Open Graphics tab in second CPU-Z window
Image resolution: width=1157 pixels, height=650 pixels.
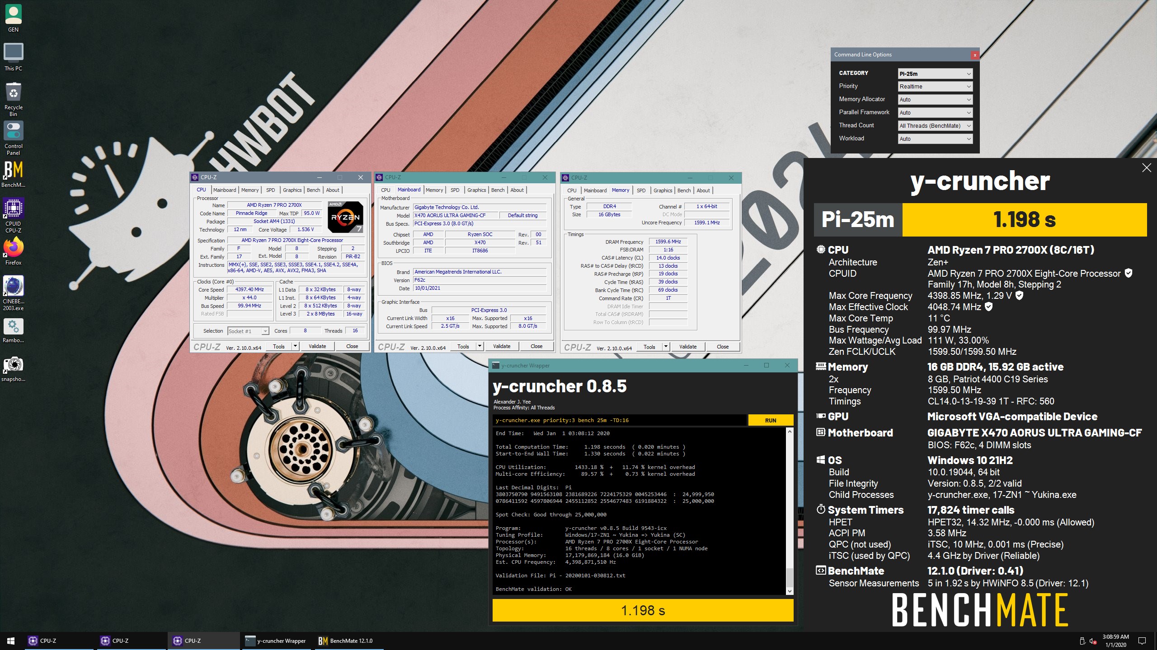point(477,190)
